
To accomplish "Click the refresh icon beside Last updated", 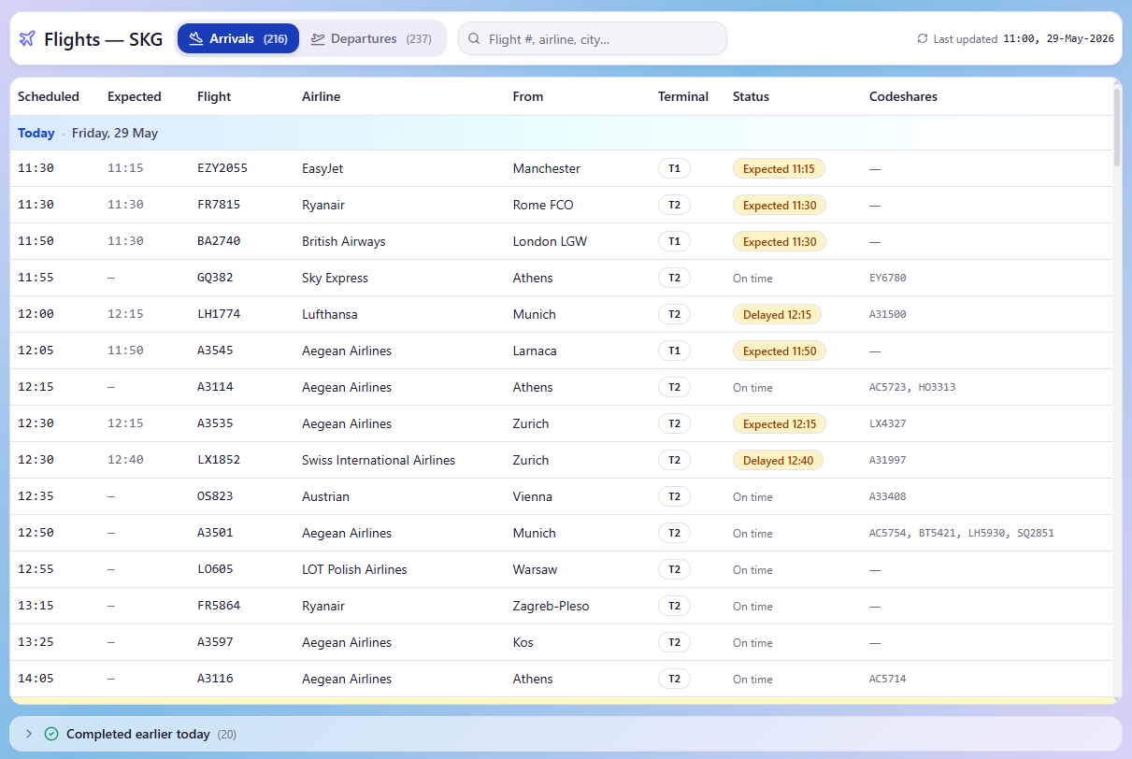I will point(923,38).
